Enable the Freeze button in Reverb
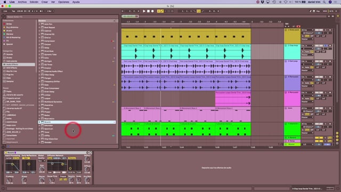This screenshot has width=341, height=192. (x=63, y=177)
